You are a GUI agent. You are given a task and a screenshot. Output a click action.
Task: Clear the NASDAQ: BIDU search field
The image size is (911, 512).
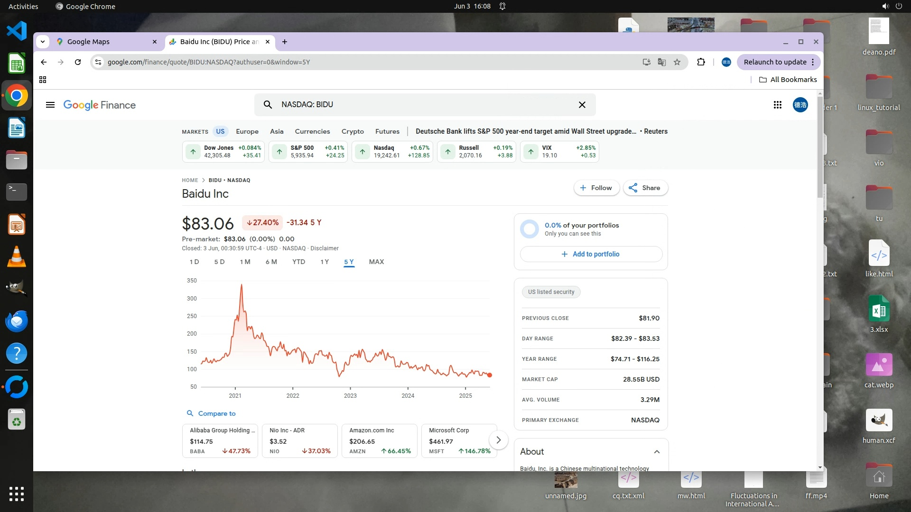click(x=582, y=105)
